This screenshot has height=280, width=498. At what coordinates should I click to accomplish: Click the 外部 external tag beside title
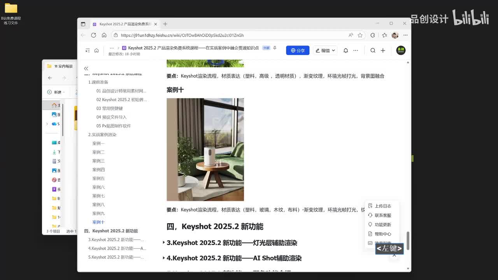tap(266, 48)
